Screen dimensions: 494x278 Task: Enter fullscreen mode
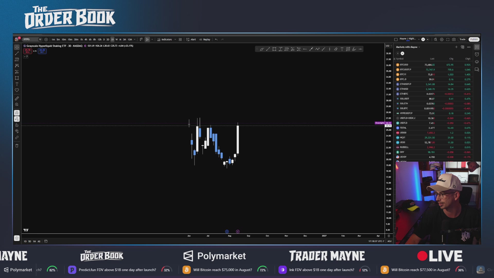448,39
